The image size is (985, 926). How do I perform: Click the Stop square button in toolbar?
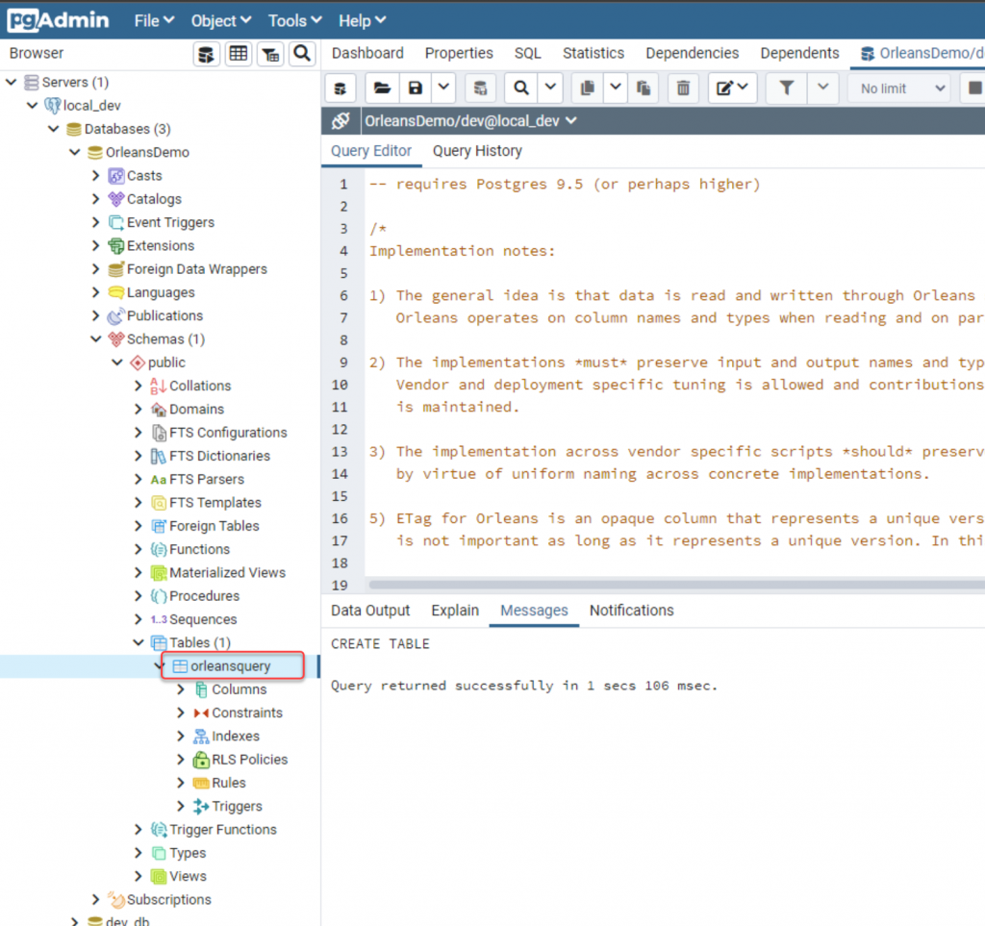click(x=973, y=88)
